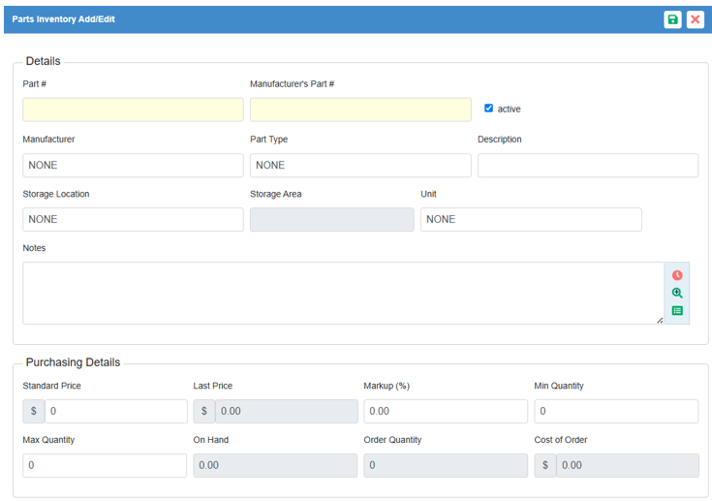Click the Part # input field

133,110
